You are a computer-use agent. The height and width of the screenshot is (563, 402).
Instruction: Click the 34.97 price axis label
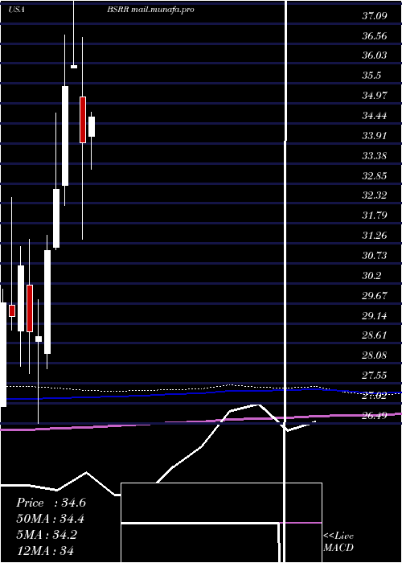click(375, 96)
